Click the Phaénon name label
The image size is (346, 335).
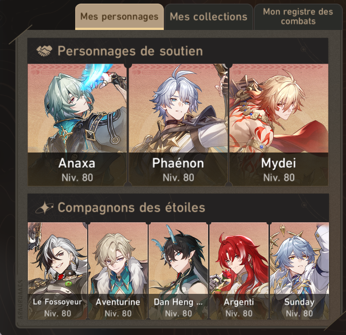coord(178,163)
